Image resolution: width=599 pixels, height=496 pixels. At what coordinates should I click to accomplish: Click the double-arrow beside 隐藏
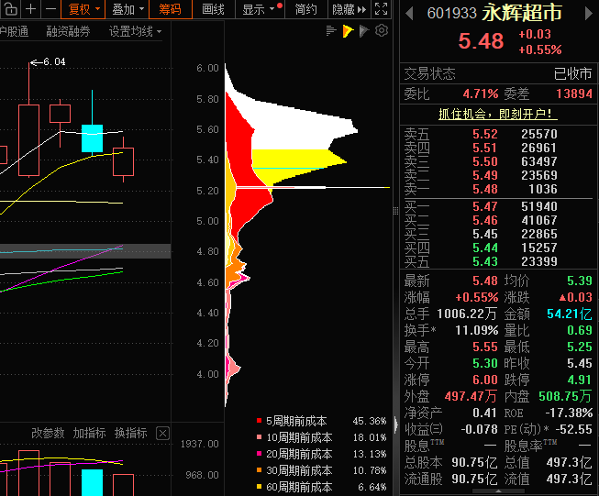pos(361,9)
